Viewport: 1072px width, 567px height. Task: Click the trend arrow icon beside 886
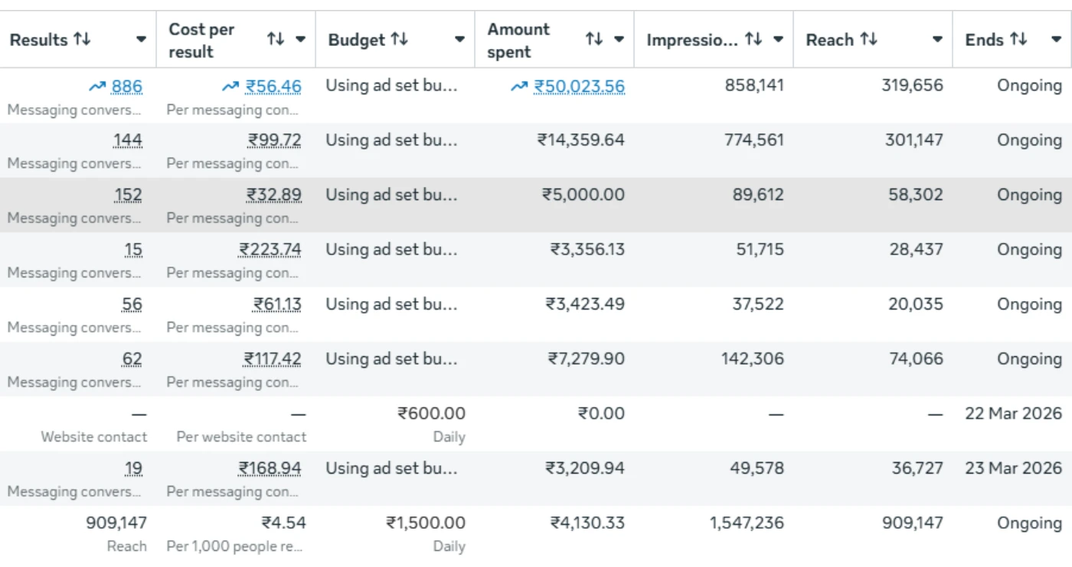pos(97,87)
